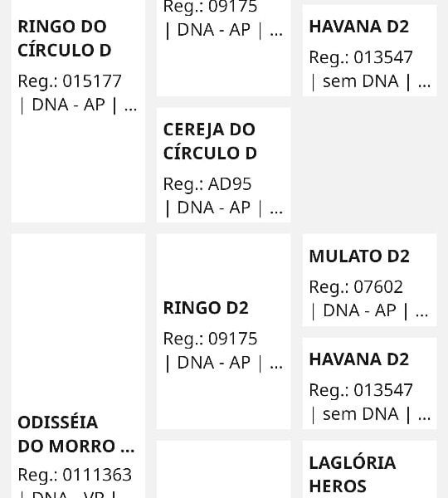Open the ODISSÉIA DO MORRO card
This screenshot has width=448, height=498.
78,366
